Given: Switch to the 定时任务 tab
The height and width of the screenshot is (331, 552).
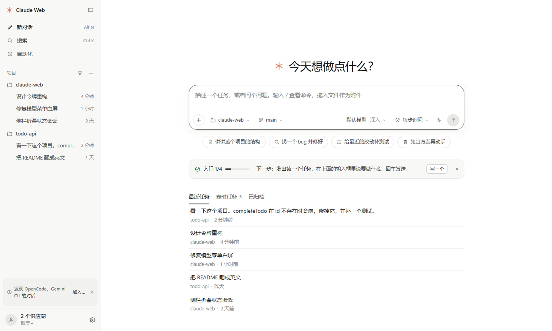Looking at the screenshot, I should (x=229, y=197).
